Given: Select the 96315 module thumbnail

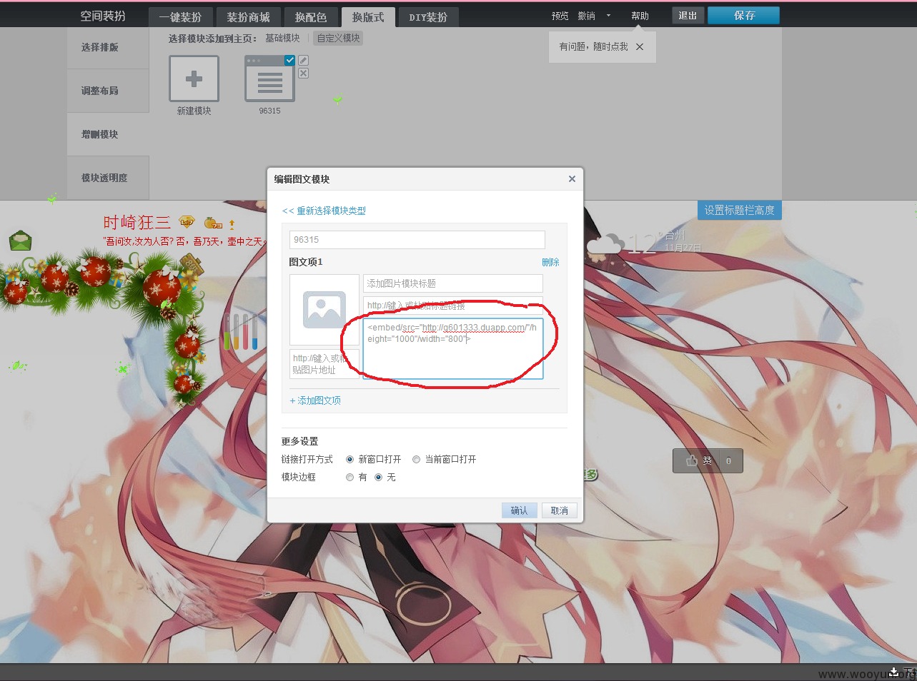Looking at the screenshot, I should click(269, 79).
